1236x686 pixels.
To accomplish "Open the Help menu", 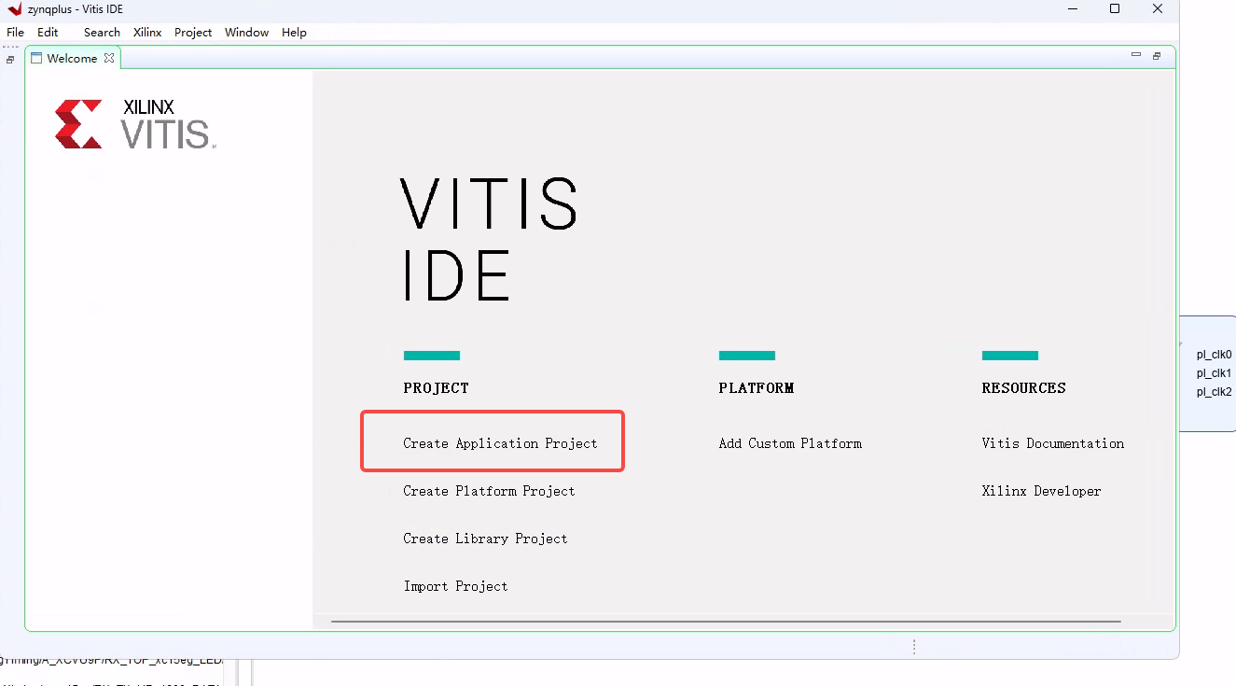I will [x=294, y=32].
